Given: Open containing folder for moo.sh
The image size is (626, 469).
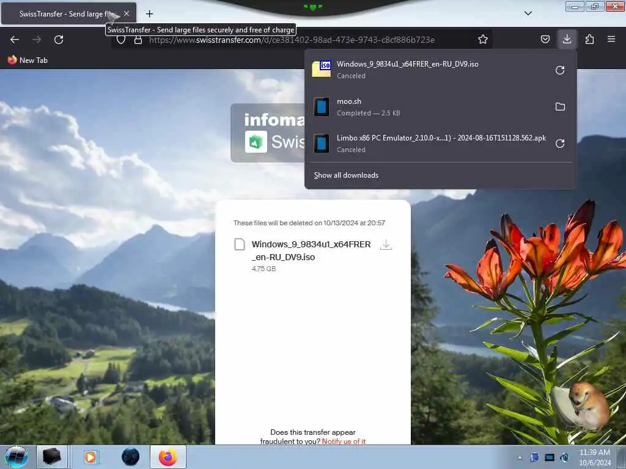Looking at the screenshot, I should click(x=560, y=106).
